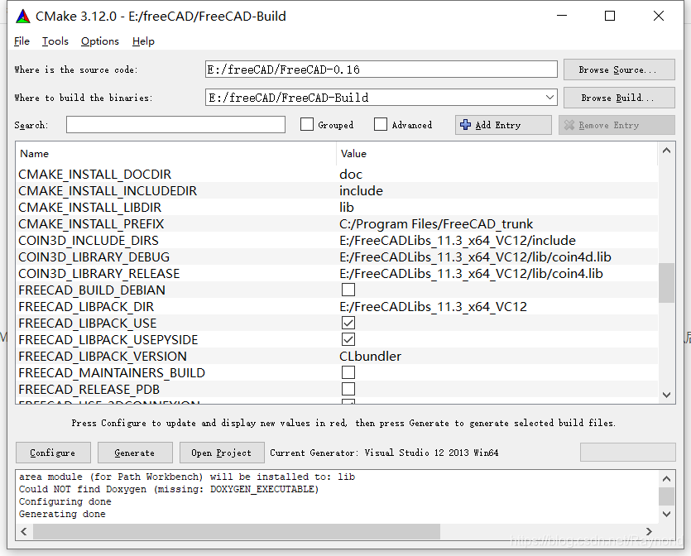The image size is (691, 556).
Task: Select the COIN3D_LIBRARY_RELEASE entry
Action: (x=99, y=274)
